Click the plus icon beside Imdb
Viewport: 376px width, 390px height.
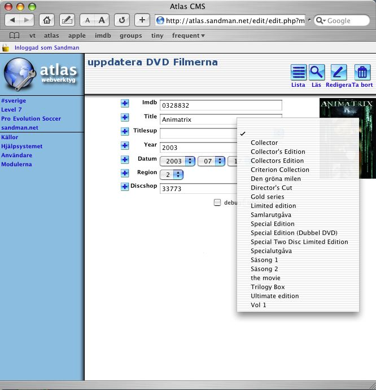tap(125, 103)
